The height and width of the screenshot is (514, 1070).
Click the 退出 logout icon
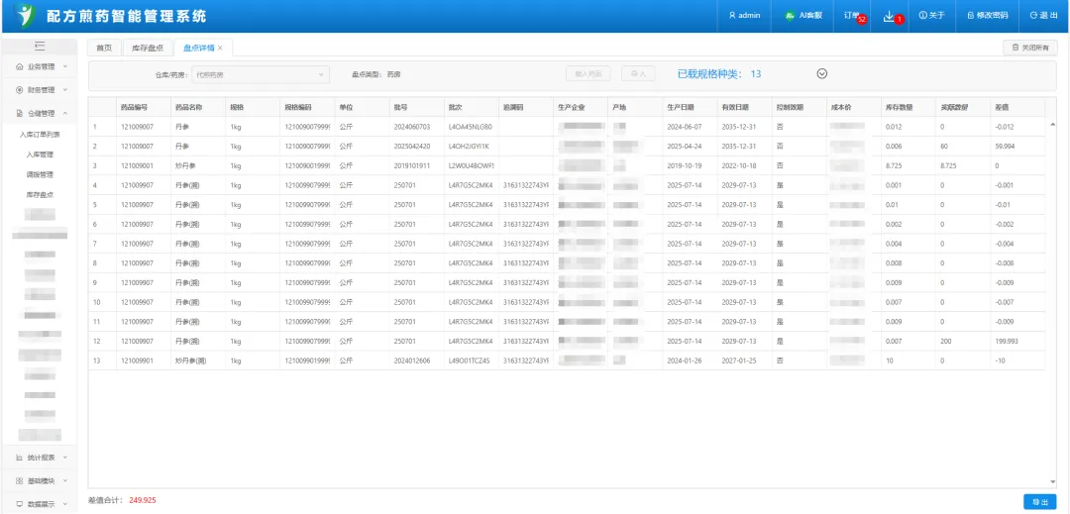coord(1033,16)
